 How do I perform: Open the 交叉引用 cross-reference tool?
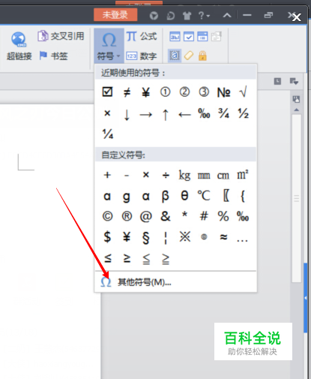[61, 36]
